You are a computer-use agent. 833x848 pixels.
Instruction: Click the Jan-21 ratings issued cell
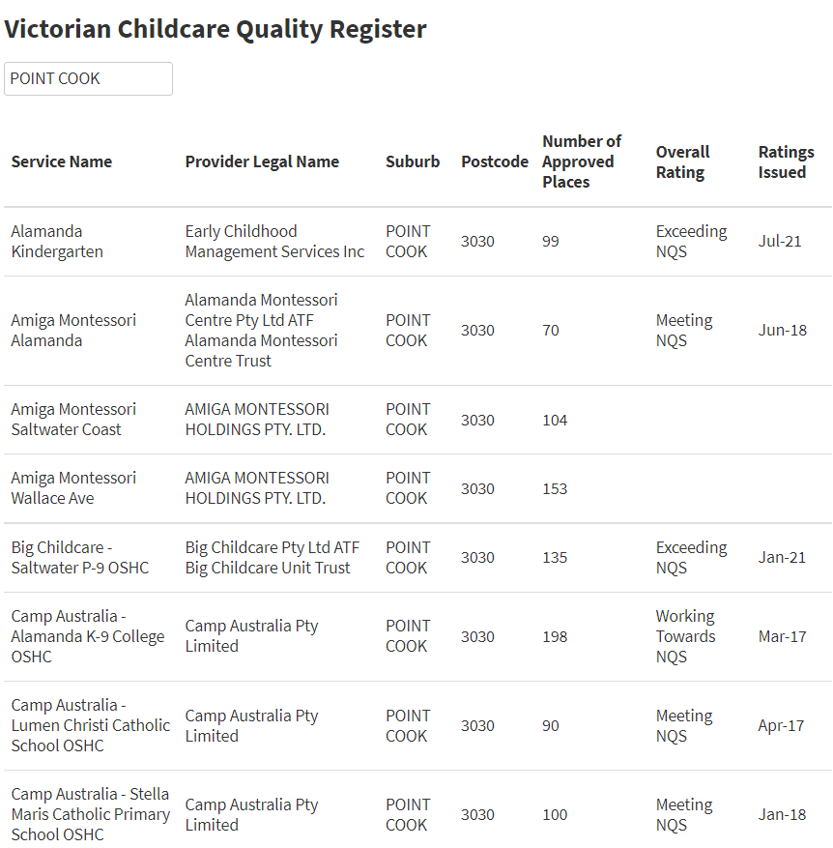coord(782,558)
